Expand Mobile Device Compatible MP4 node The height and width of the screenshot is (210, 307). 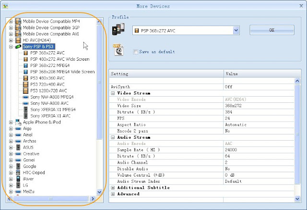coord(11,22)
